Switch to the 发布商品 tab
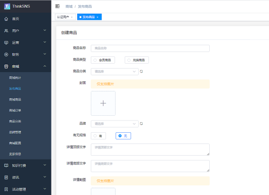Screen dimensions: 269x195 coord(89,17)
